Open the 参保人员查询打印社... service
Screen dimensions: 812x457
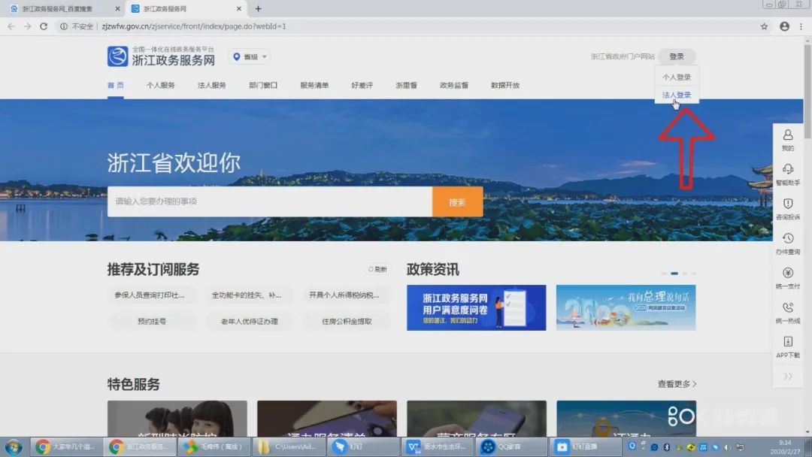[x=150, y=295]
